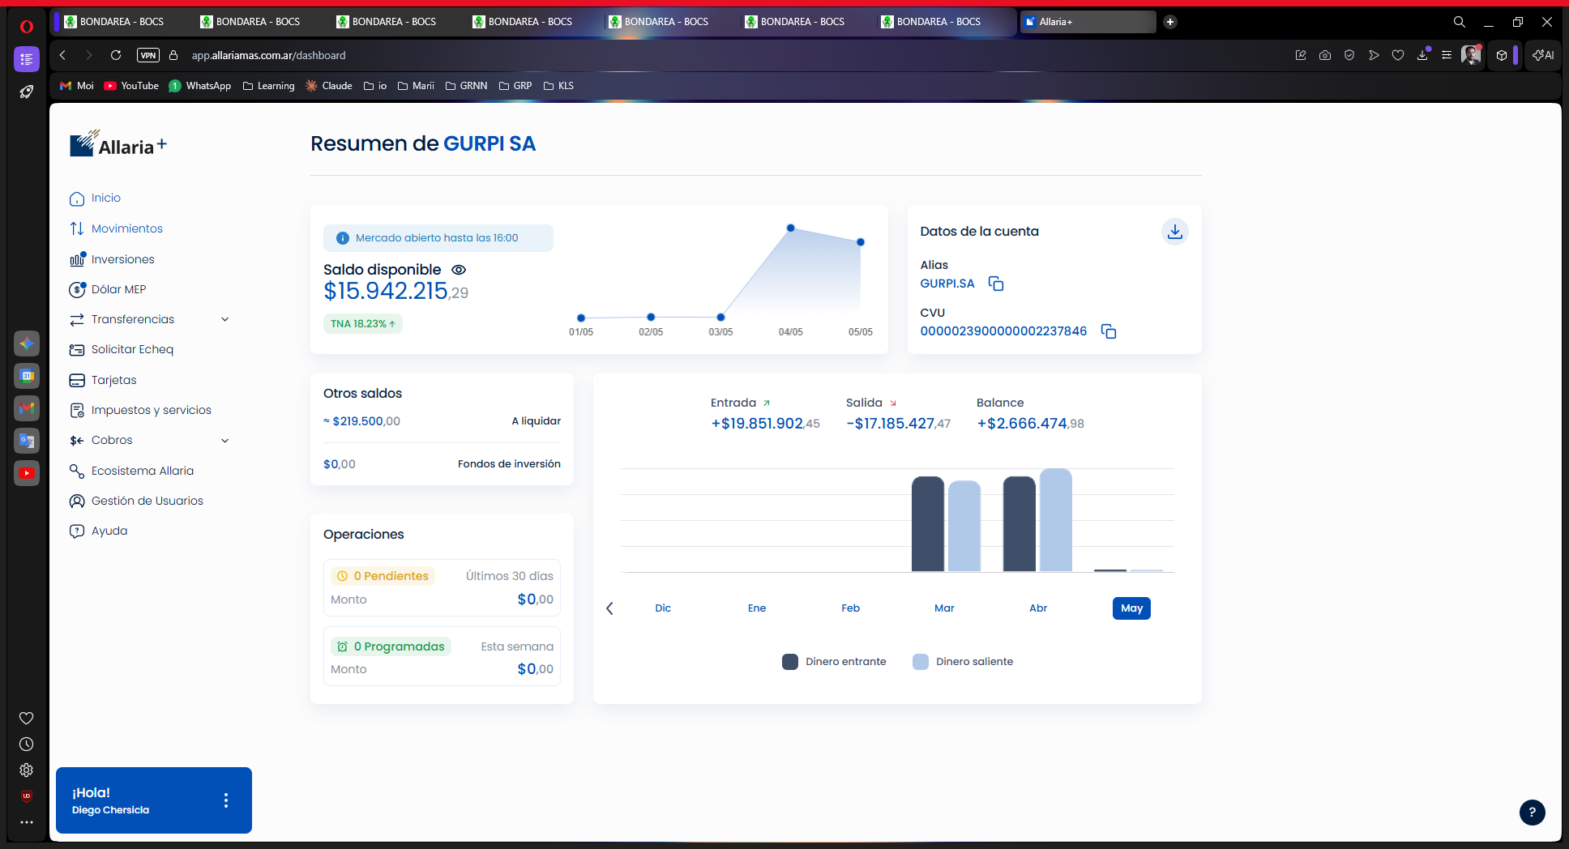Open Opera main menu logo

(27, 27)
